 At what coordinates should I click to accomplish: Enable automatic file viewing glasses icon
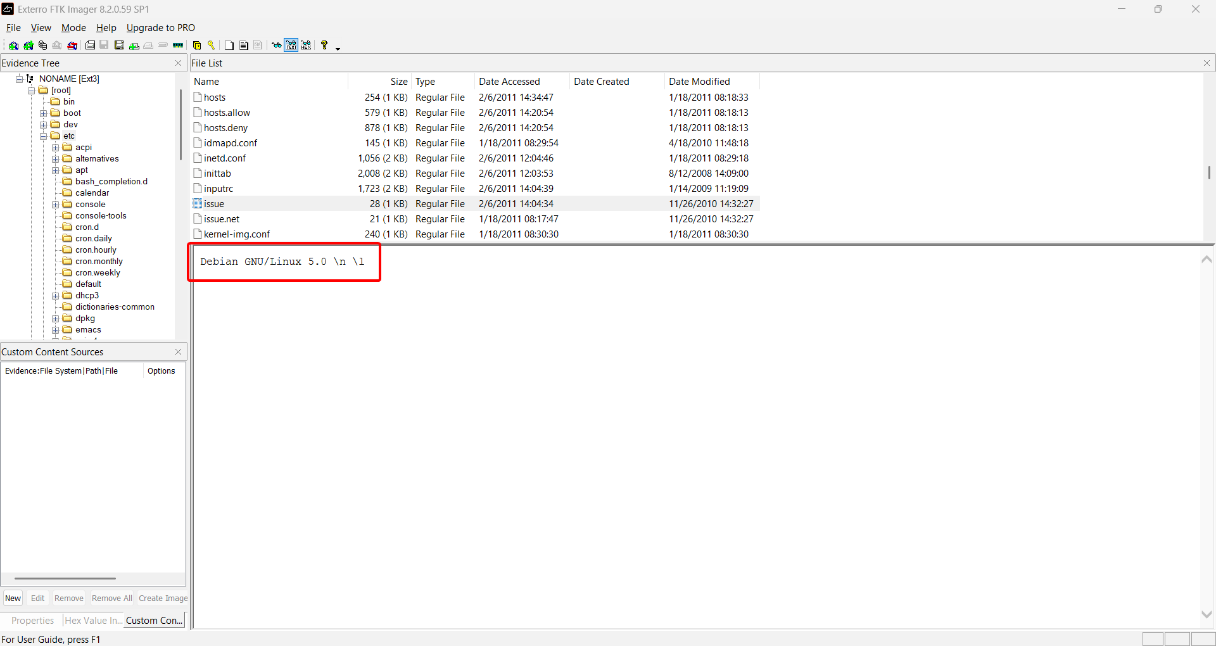tap(277, 46)
